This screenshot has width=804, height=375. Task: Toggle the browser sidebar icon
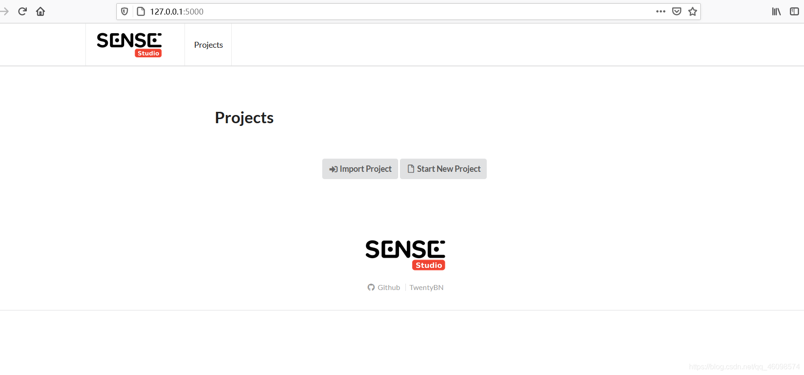pyautogui.click(x=794, y=11)
